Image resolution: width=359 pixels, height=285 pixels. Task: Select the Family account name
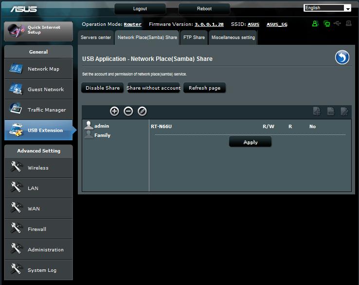point(102,135)
